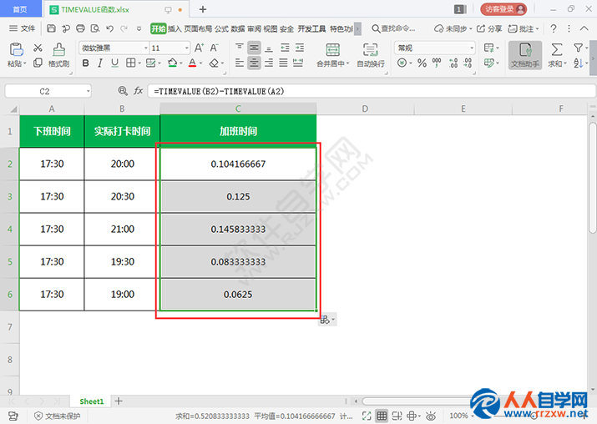Open the number format dropdown

coord(472,48)
